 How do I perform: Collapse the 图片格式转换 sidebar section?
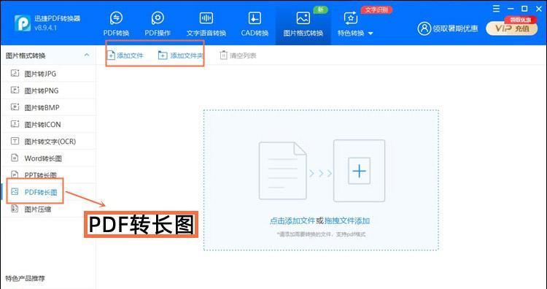(87, 55)
